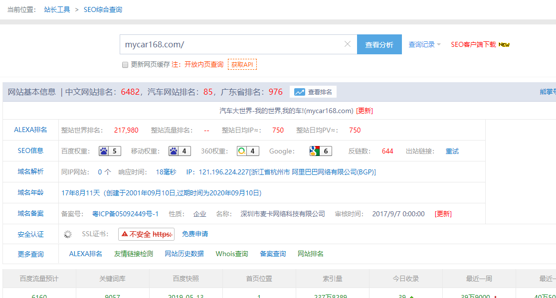Toggle the 更新网页缓存 checkbox
556x298 pixels.
[125, 65]
